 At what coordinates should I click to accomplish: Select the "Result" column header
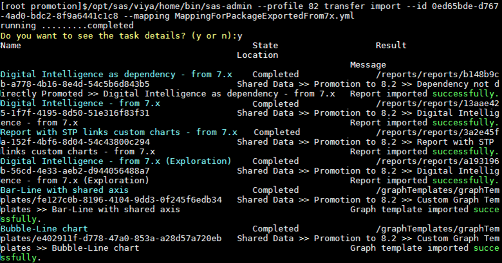tap(391, 46)
